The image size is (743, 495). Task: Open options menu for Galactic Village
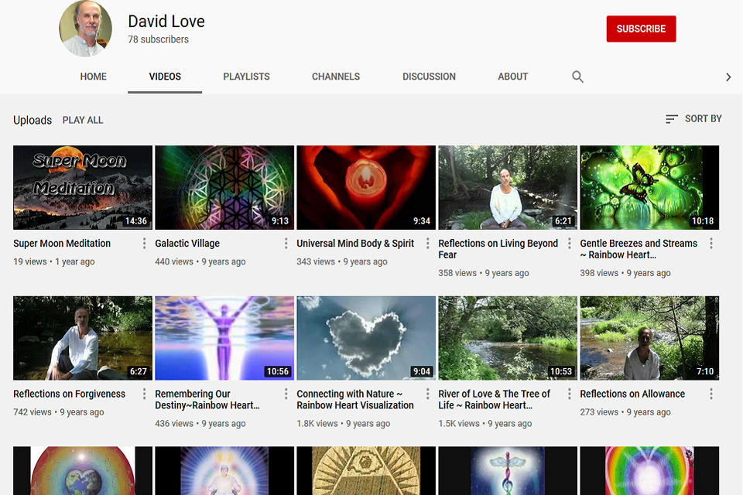(x=286, y=244)
